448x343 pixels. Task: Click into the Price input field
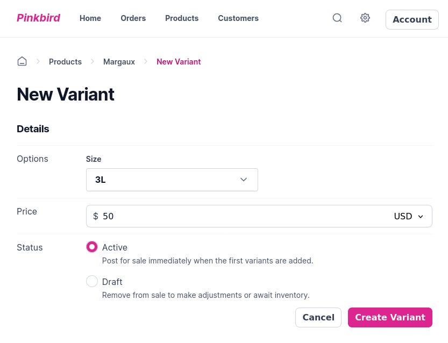(x=242, y=216)
